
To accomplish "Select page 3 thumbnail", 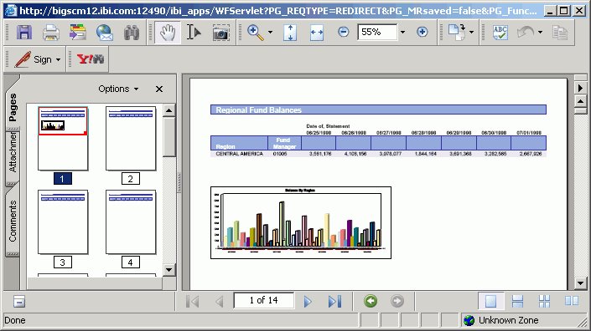I will click(x=63, y=222).
